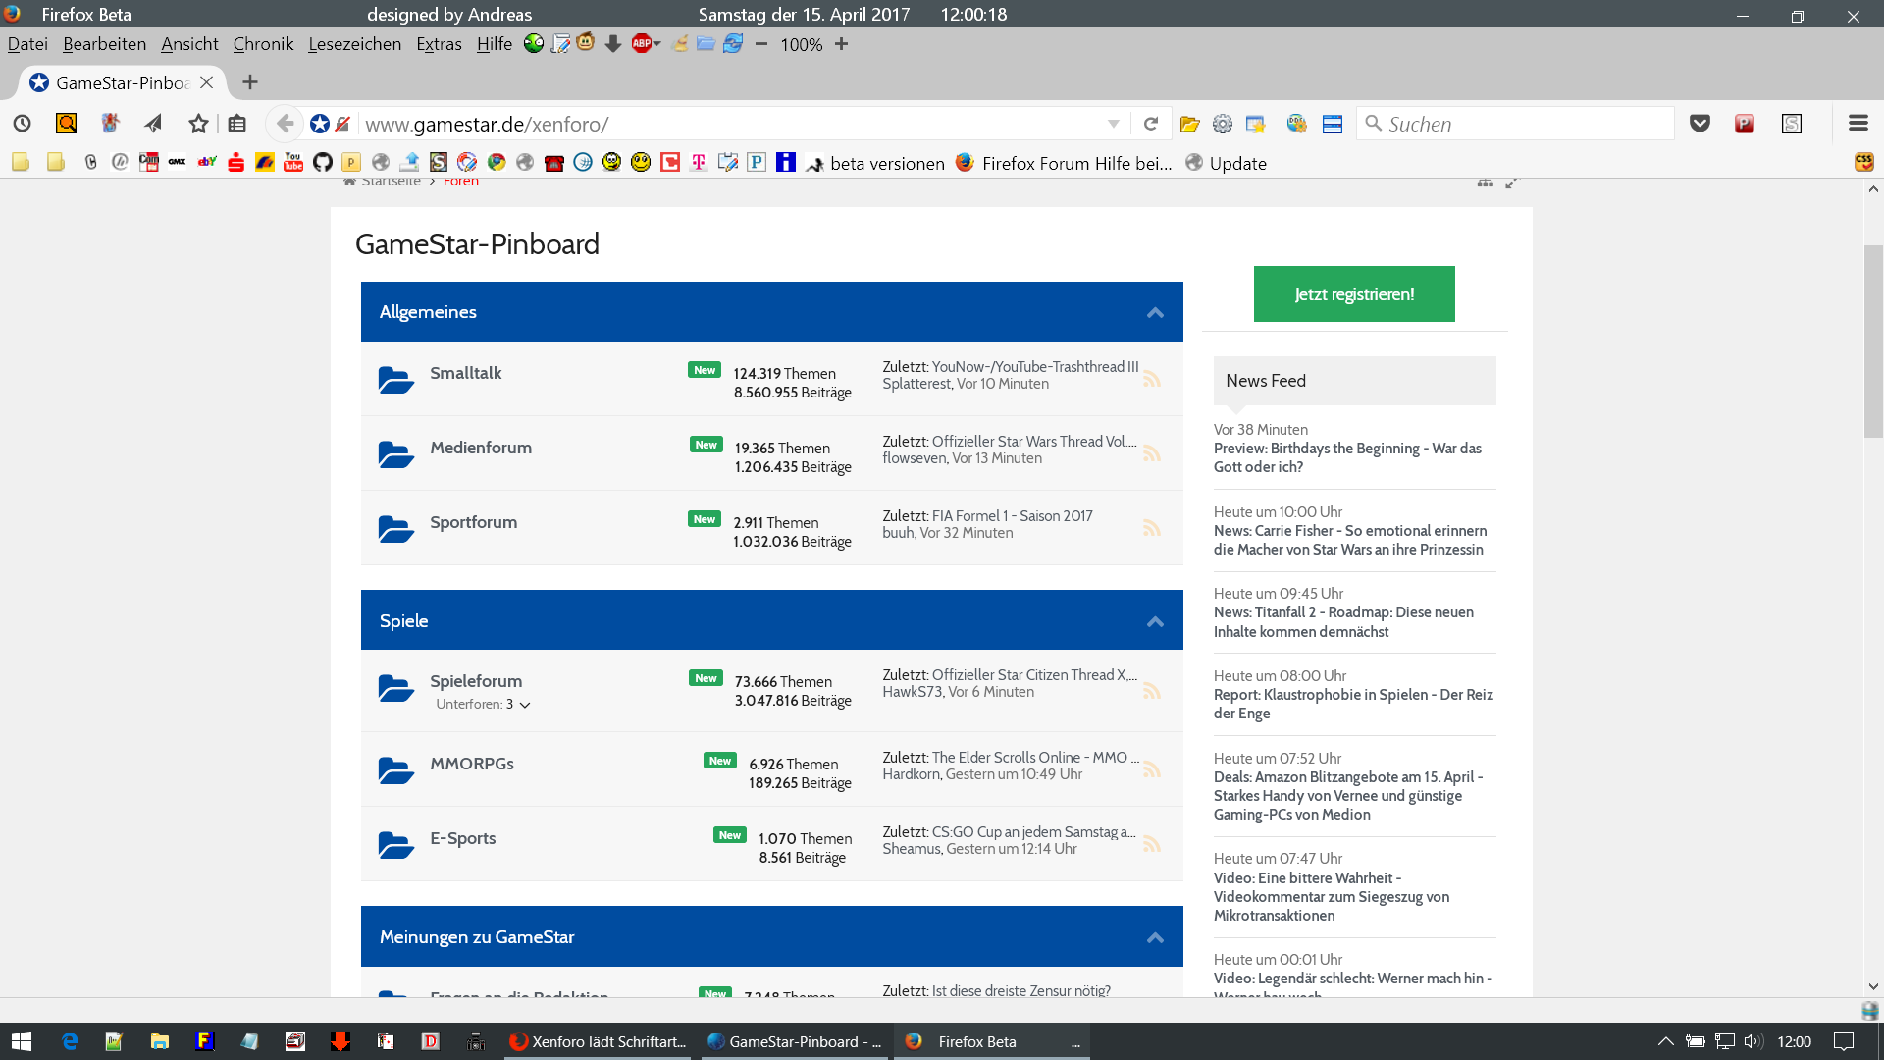Viewport: 1884px width, 1060px height.
Task: Open the YouTube bookmark icon
Action: 292,163
